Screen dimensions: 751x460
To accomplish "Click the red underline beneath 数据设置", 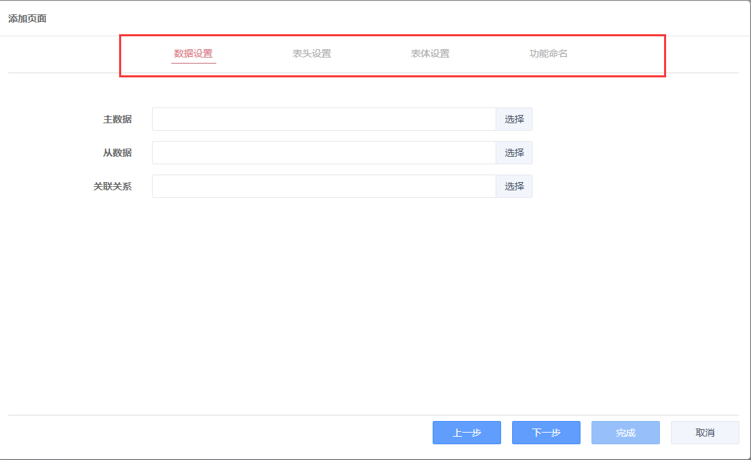I will [193, 63].
